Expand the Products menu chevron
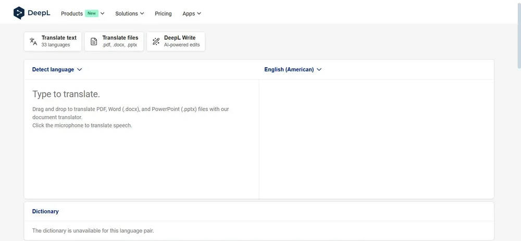521x241 pixels. coord(103,14)
